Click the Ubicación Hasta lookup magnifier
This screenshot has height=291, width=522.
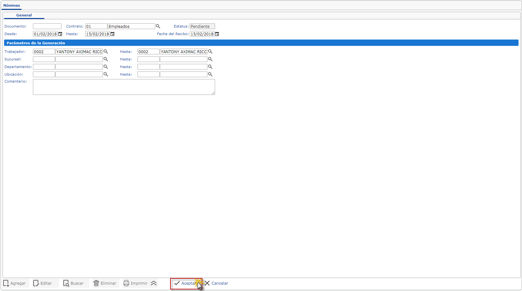click(x=210, y=74)
